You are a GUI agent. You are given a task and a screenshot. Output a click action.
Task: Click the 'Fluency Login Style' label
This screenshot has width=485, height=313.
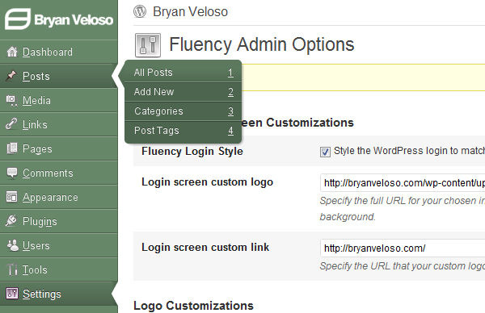tap(192, 151)
